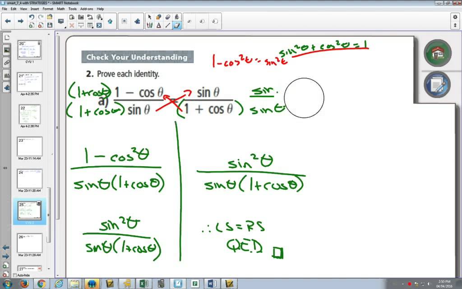Switch to the Properties tab
The height and width of the screenshot is (289, 462).
tap(7, 75)
